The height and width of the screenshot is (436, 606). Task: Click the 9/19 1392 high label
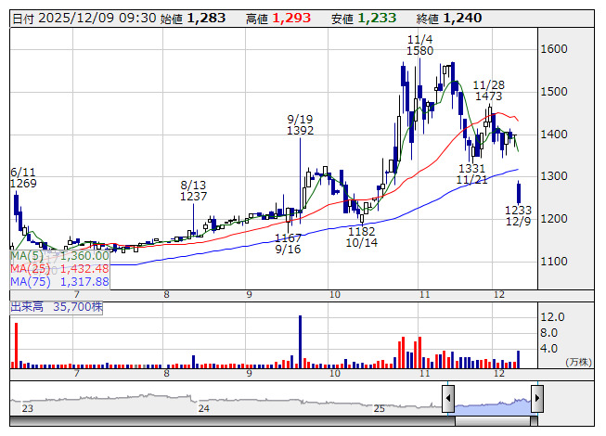click(300, 124)
